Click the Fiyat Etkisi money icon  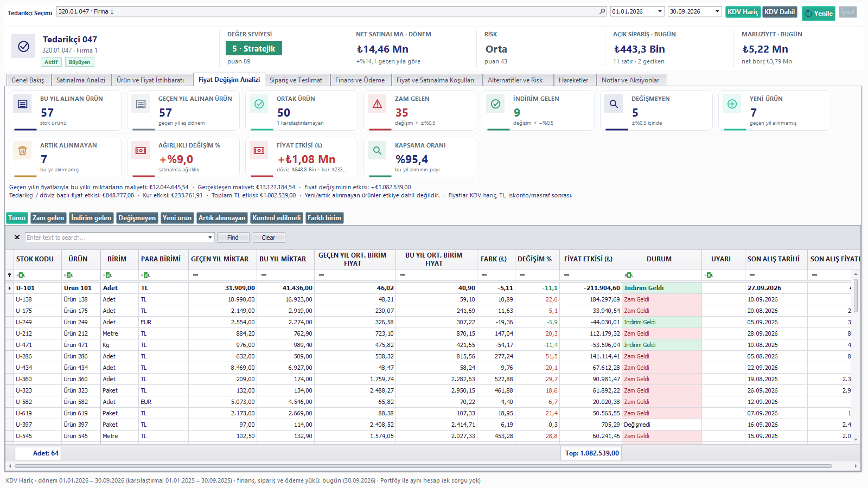pos(259,151)
